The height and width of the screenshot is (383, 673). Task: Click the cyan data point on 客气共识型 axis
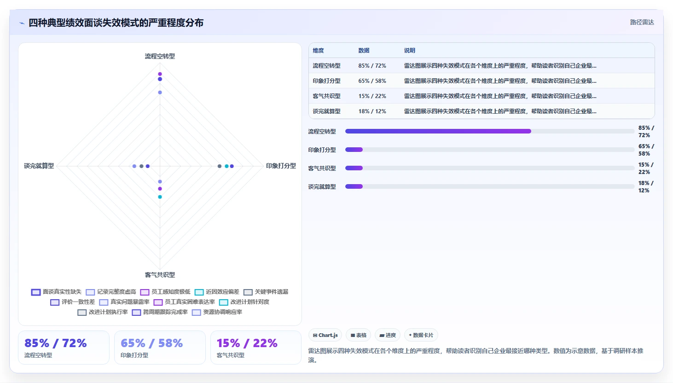tap(160, 197)
